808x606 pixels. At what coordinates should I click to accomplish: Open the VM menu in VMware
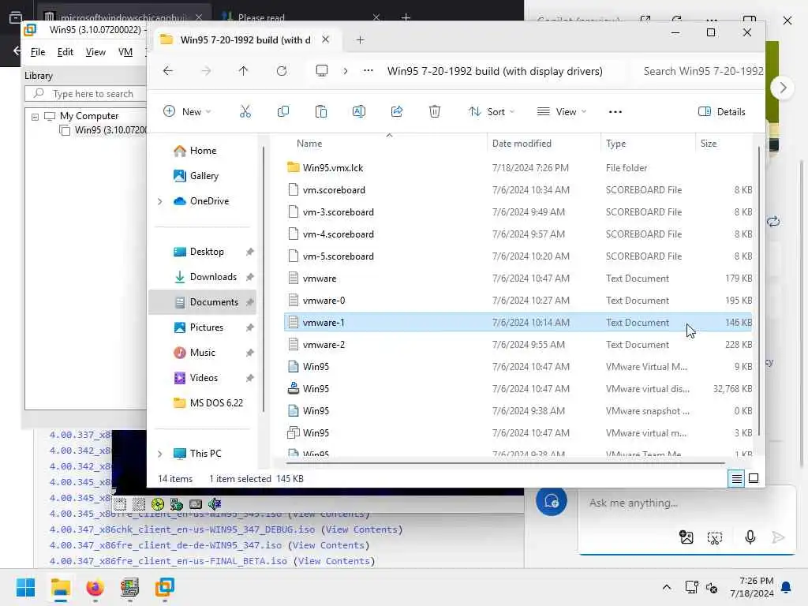125,52
